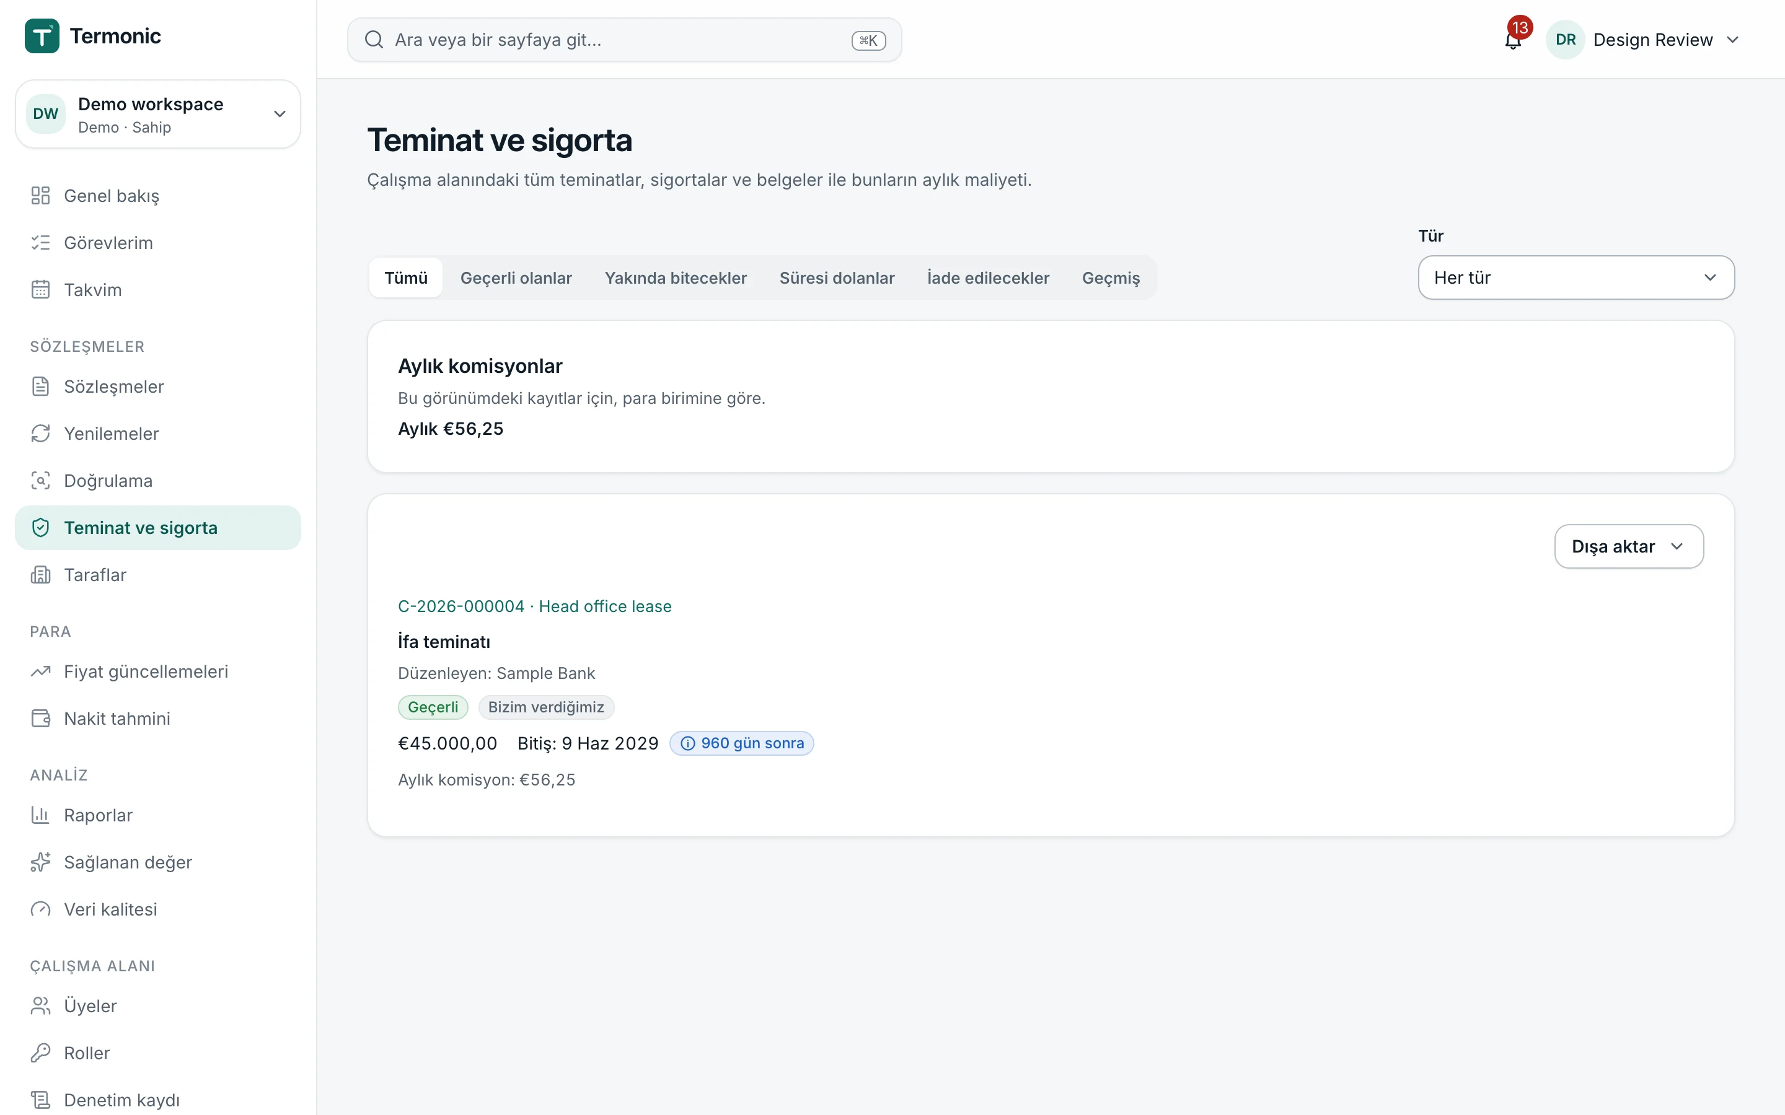Open the Tür 'Her tür' dropdown
Image resolution: width=1785 pixels, height=1115 pixels.
coord(1576,278)
